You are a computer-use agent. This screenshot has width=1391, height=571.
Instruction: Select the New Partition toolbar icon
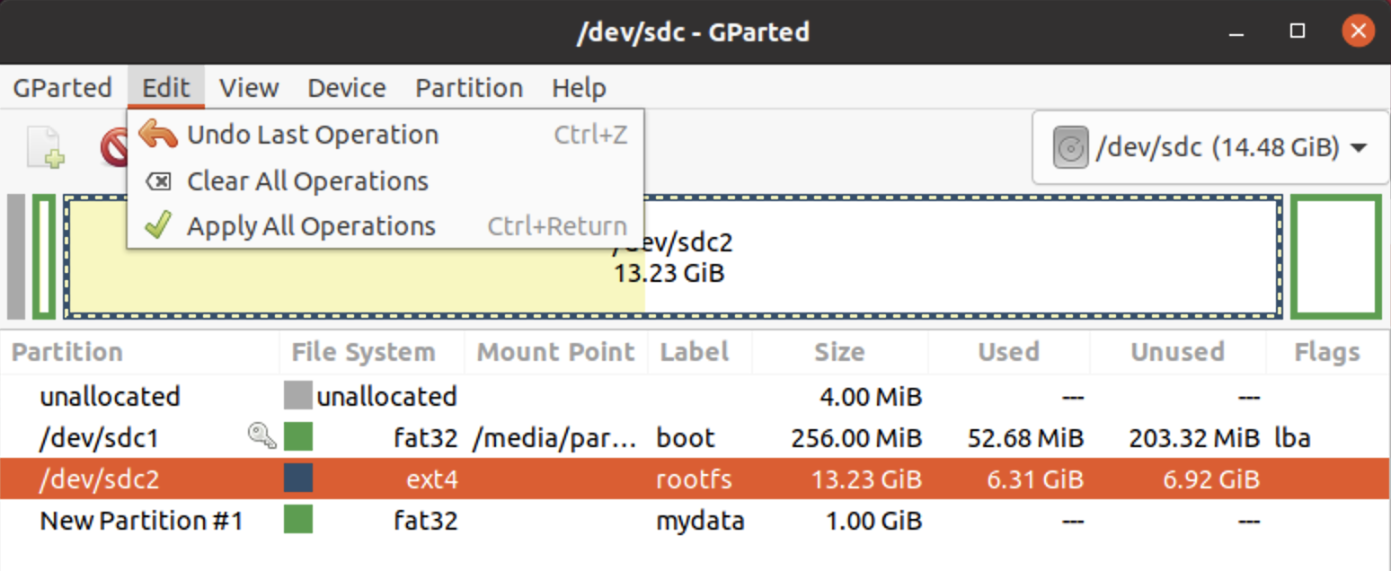click(42, 146)
